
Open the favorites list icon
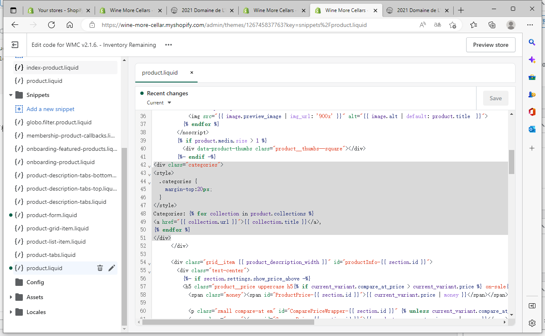pyautogui.click(x=474, y=25)
